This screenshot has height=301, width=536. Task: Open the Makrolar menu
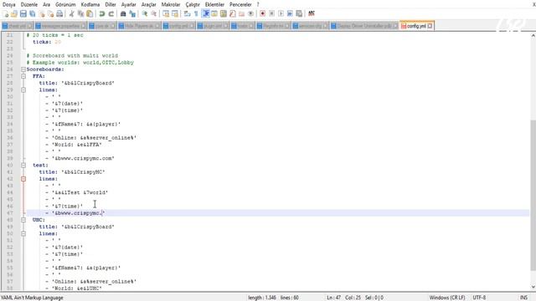click(171, 4)
